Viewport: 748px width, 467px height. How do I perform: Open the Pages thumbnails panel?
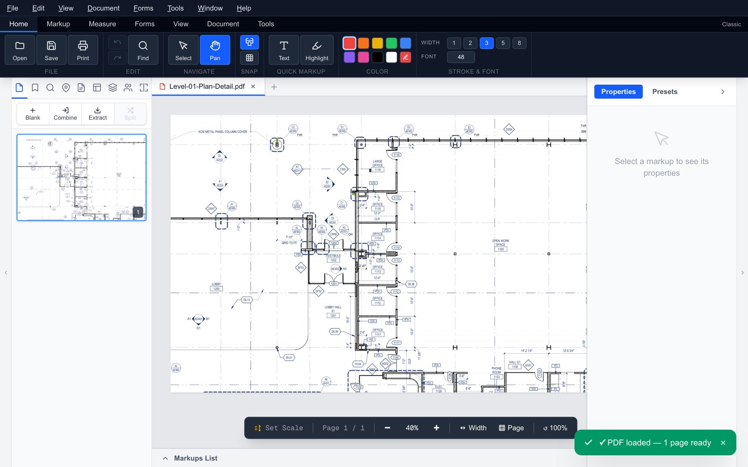pyautogui.click(x=19, y=88)
